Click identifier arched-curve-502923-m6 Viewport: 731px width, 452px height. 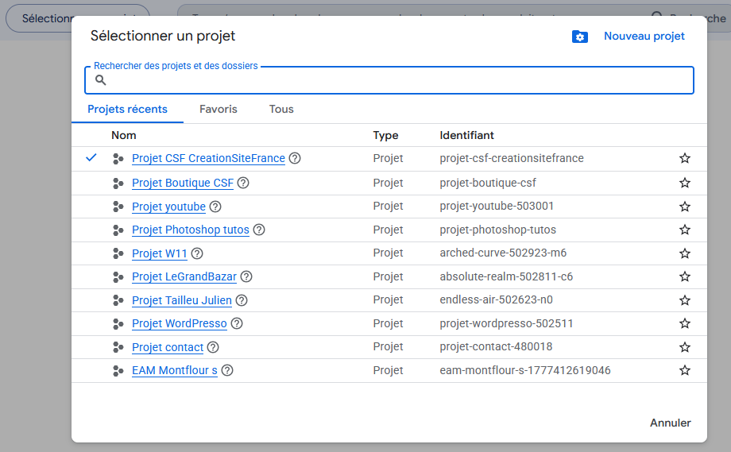tap(503, 253)
